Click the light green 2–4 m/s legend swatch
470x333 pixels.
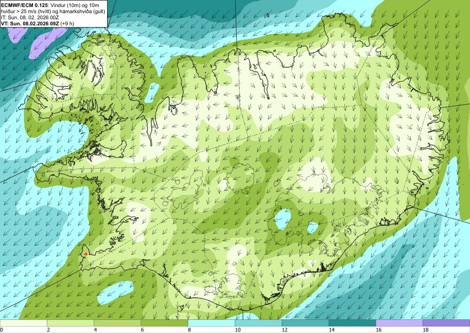point(70,323)
